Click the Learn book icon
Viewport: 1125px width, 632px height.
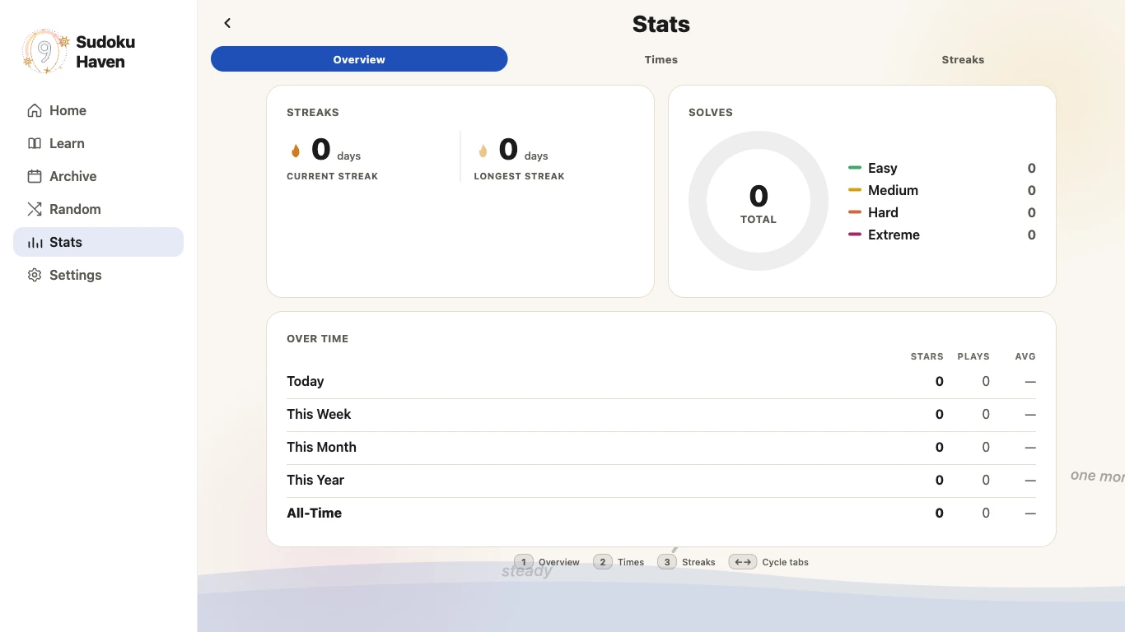click(x=35, y=143)
